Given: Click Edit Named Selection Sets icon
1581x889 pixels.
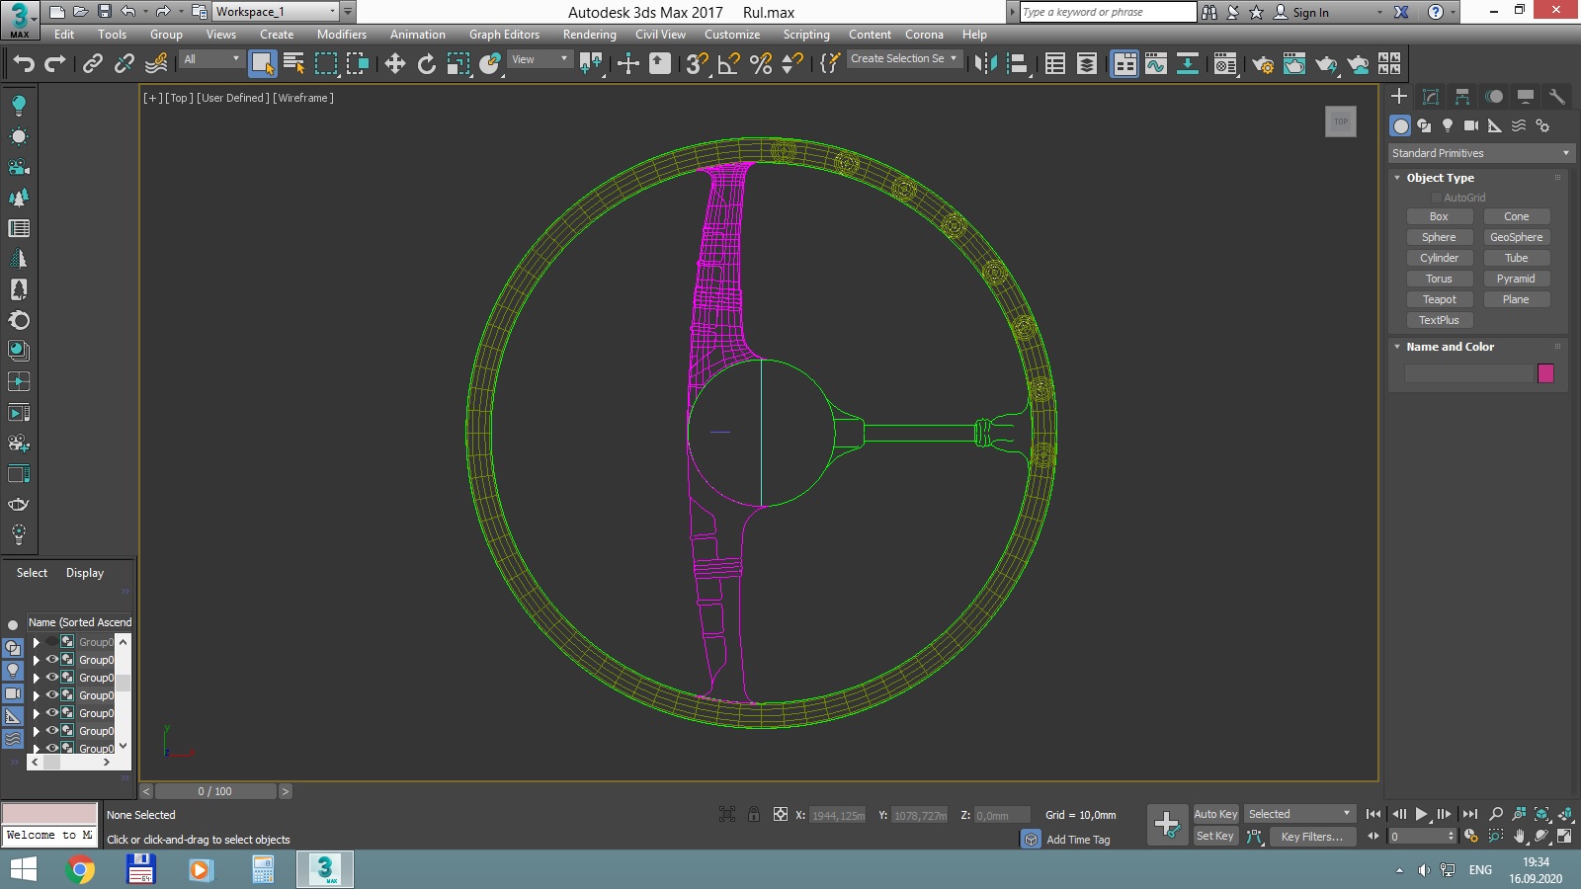Looking at the screenshot, I should pyautogui.click(x=830, y=64).
